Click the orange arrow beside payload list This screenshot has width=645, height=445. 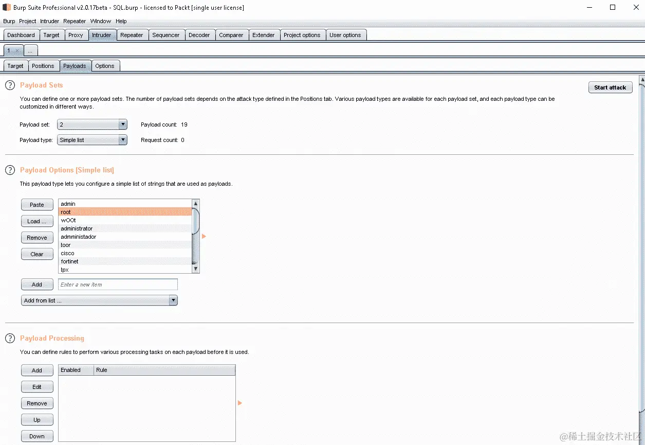[204, 236]
